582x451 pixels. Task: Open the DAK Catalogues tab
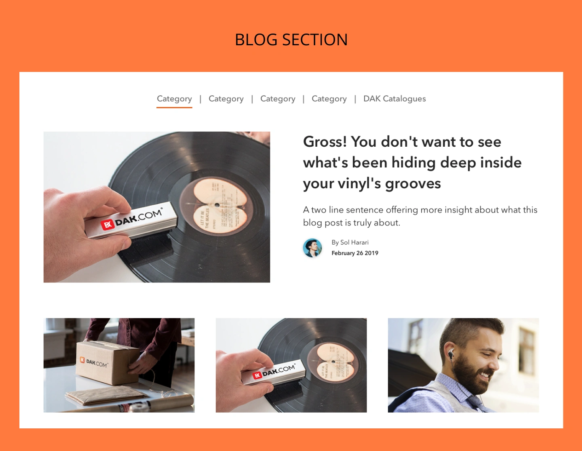tap(394, 99)
